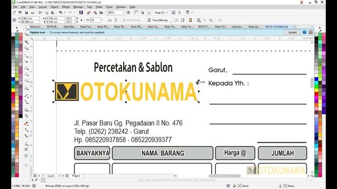Create a new document from the toolbar
Viewport: 337px width, 189px height.
pyautogui.click(x=14, y=13)
